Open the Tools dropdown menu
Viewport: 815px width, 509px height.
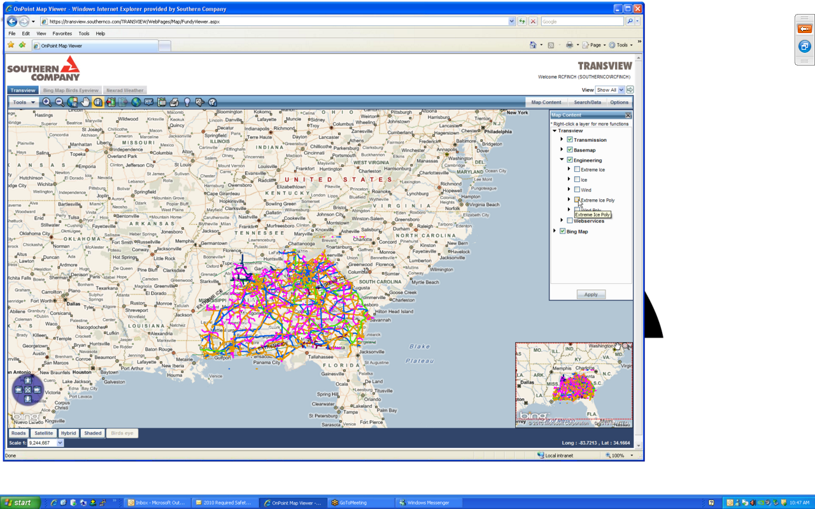click(x=24, y=102)
